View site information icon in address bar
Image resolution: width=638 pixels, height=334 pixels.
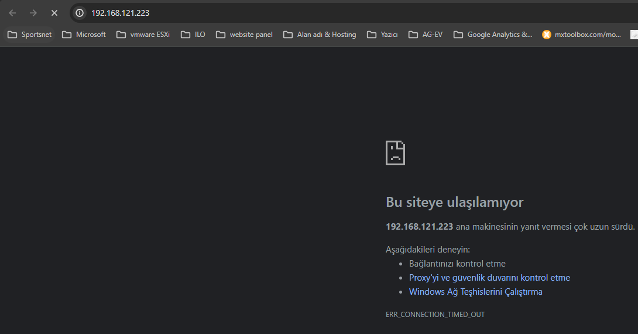point(80,13)
